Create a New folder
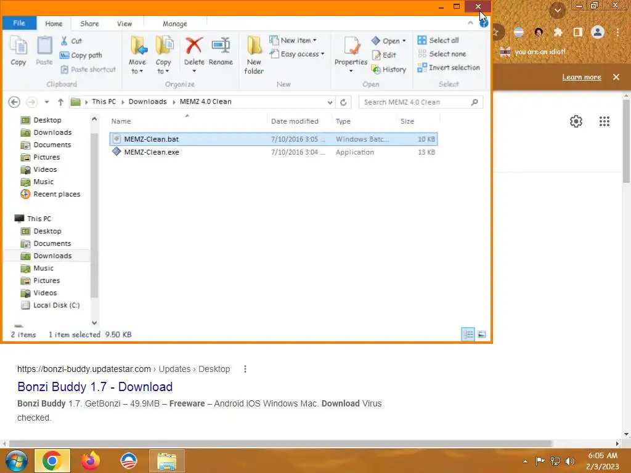This screenshot has height=473, width=631. tap(254, 55)
